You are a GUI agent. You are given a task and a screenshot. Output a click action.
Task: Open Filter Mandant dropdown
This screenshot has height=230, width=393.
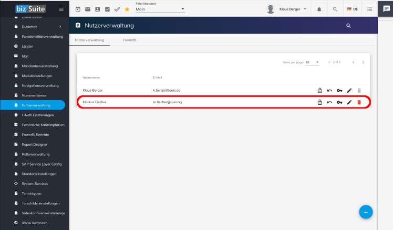click(160, 9)
